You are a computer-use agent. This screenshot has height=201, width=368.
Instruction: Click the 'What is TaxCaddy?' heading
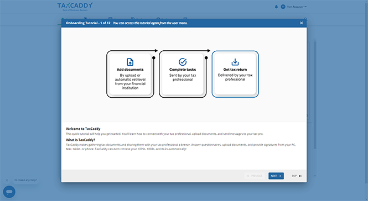80,140
